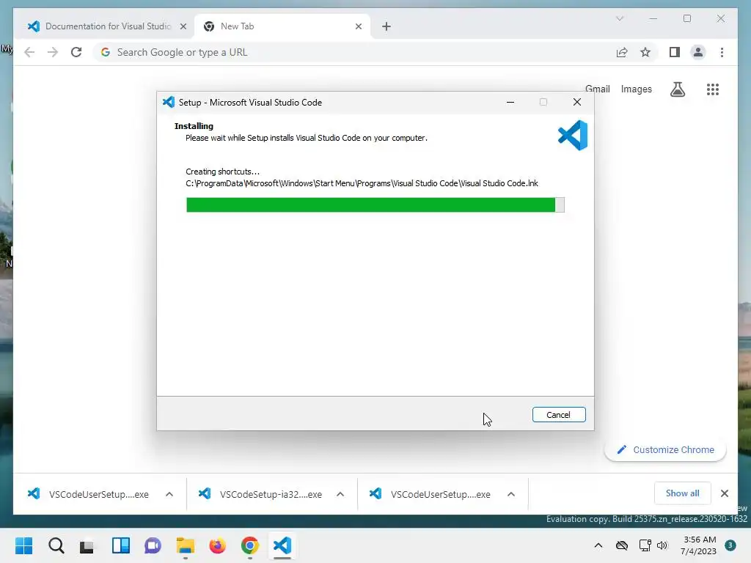
Task: Show hidden system tray icons
Action: click(x=598, y=545)
